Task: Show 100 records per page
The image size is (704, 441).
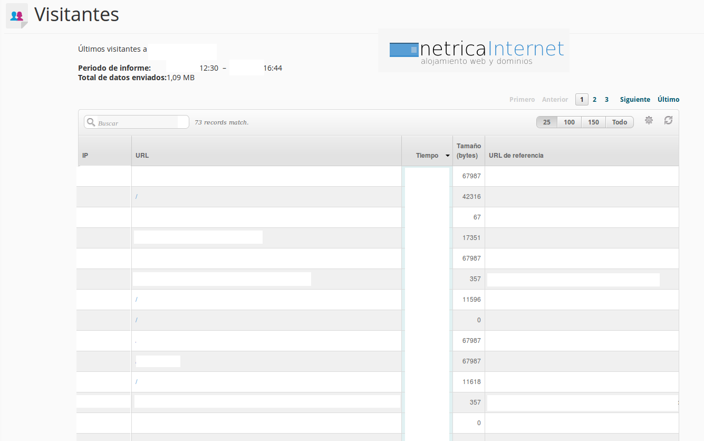Action: 569,122
